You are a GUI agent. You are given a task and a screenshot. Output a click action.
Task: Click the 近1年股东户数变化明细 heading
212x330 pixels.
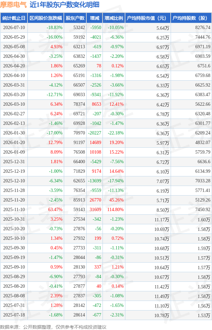pyautogui.click(x=64, y=5)
